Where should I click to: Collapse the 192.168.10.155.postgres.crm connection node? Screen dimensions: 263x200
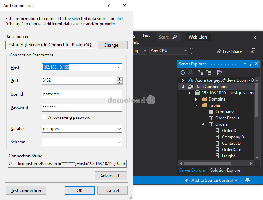click(x=189, y=93)
